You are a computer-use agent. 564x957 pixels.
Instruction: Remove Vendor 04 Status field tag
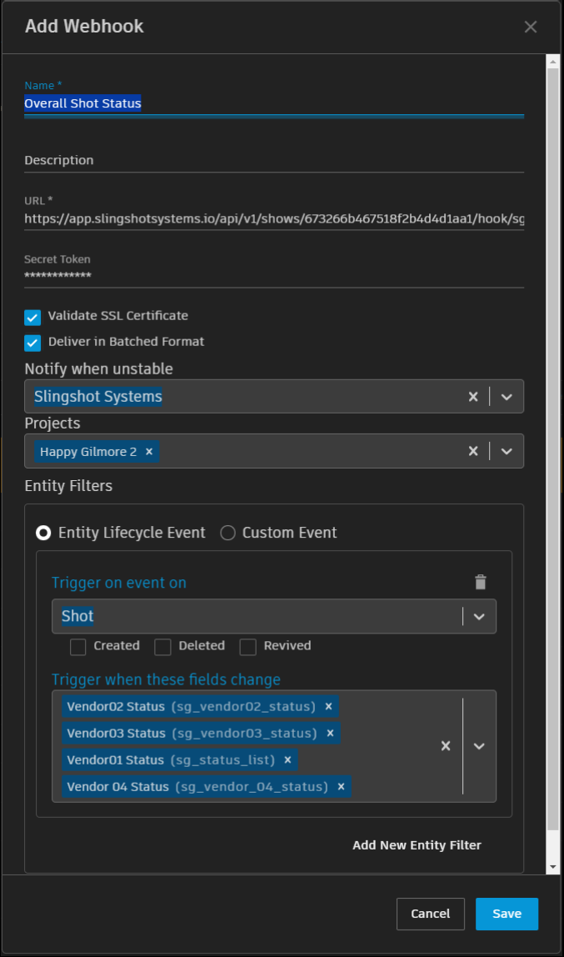click(x=341, y=786)
